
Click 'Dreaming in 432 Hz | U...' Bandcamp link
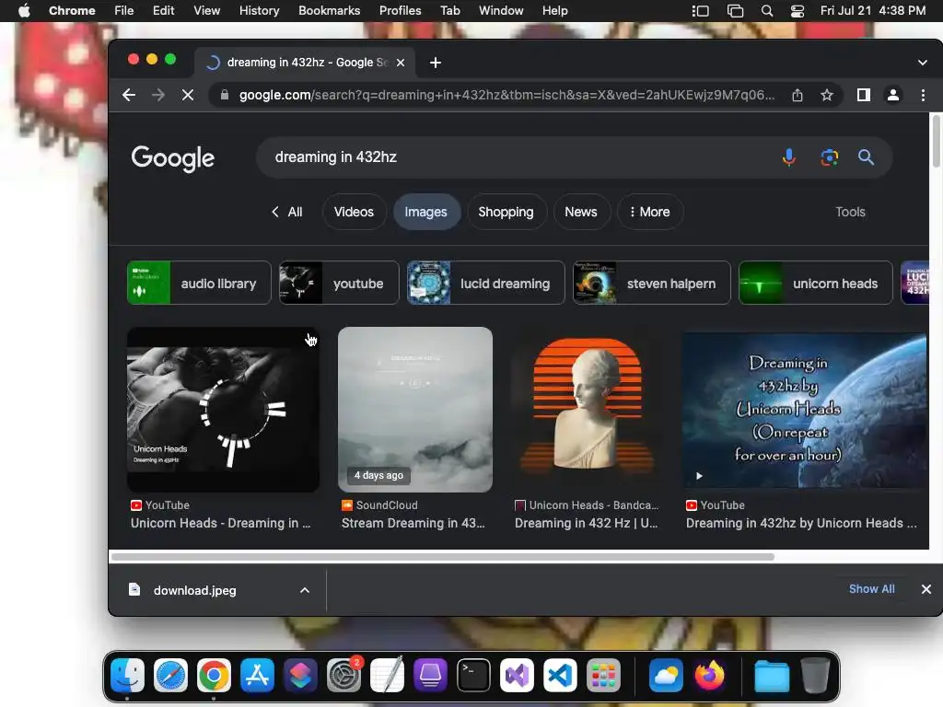click(587, 523)
